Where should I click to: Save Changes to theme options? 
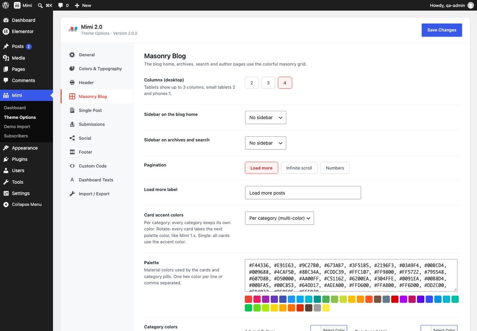(x=442, y=30)
